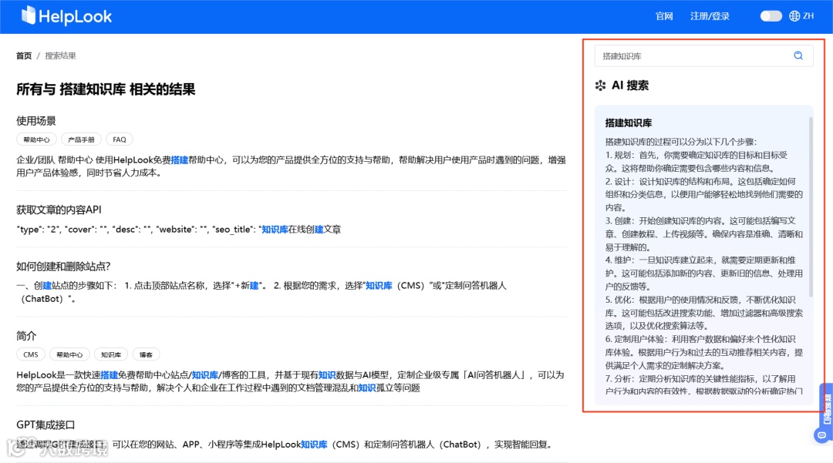Open the search magnifier icon in AI panel

798,55
